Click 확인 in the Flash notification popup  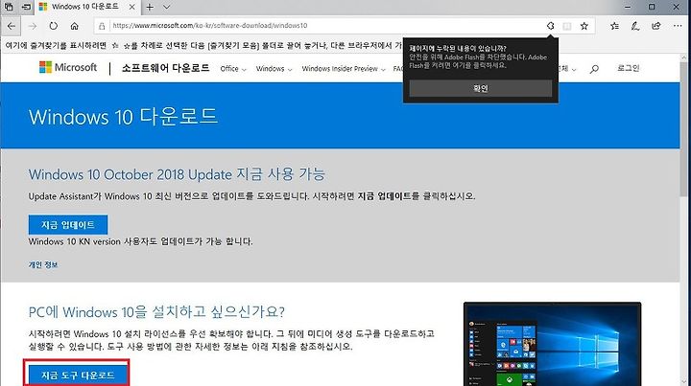481,88
